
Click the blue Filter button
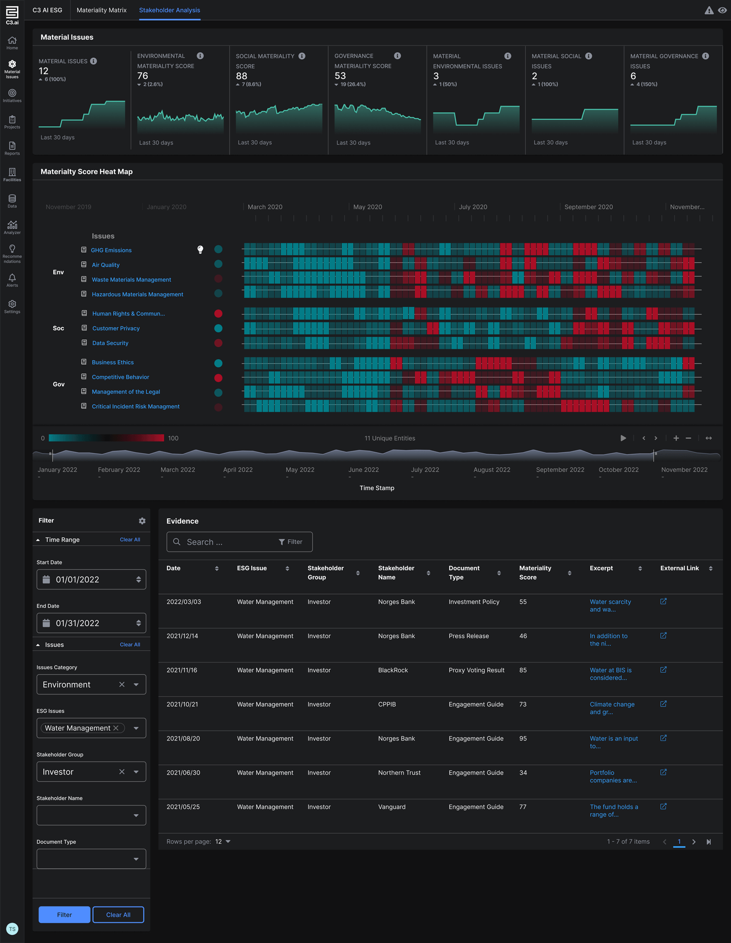coord(64,915)
